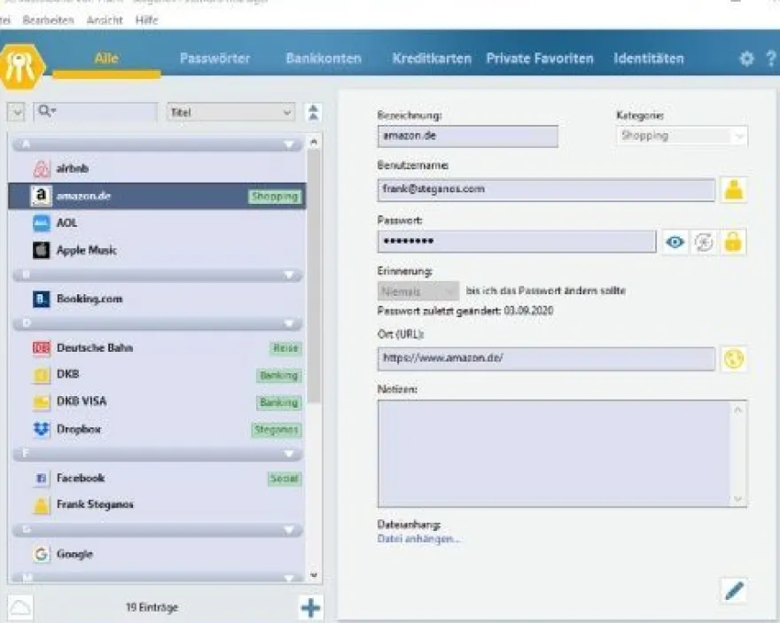Open settings via the gear icon

click(x=746, y=58)
